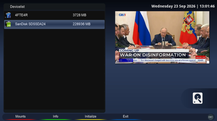Click the Devicelist title header
This screenshot has width=217, height=121.
[17, 7]
